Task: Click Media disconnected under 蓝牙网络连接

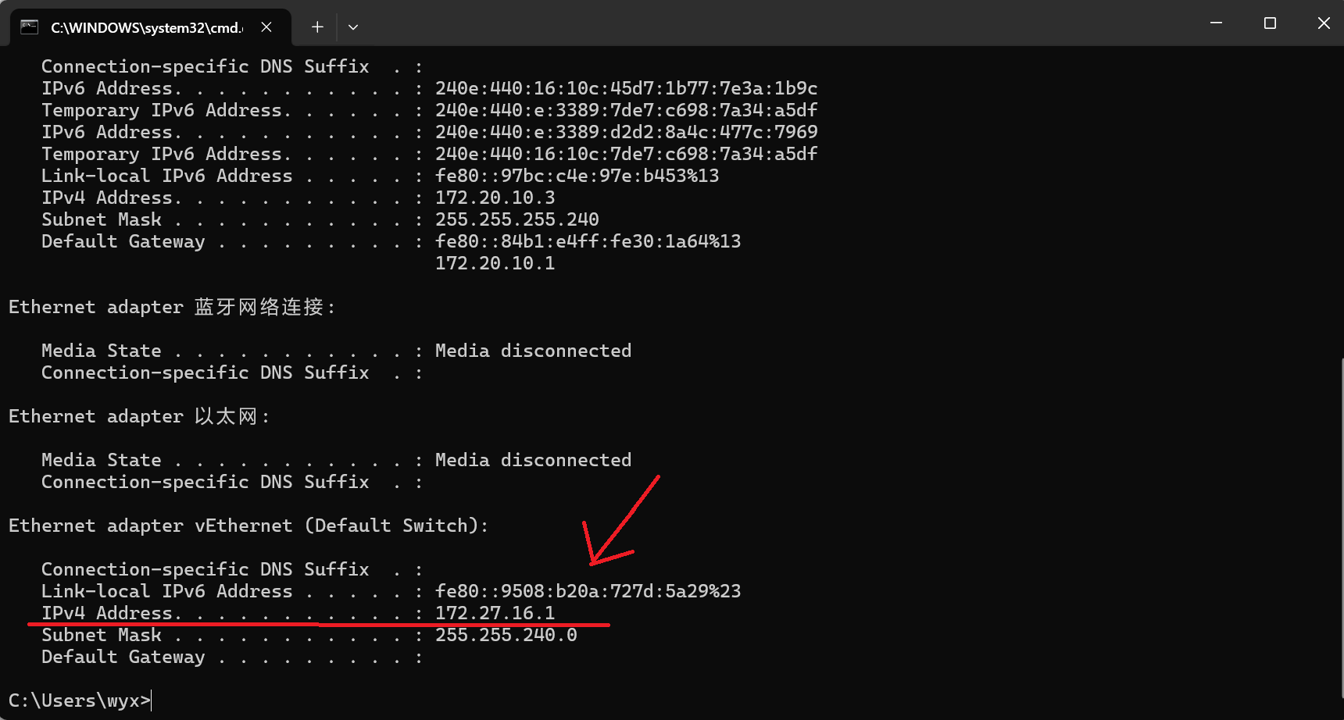Action: click(x=533, y=351)
